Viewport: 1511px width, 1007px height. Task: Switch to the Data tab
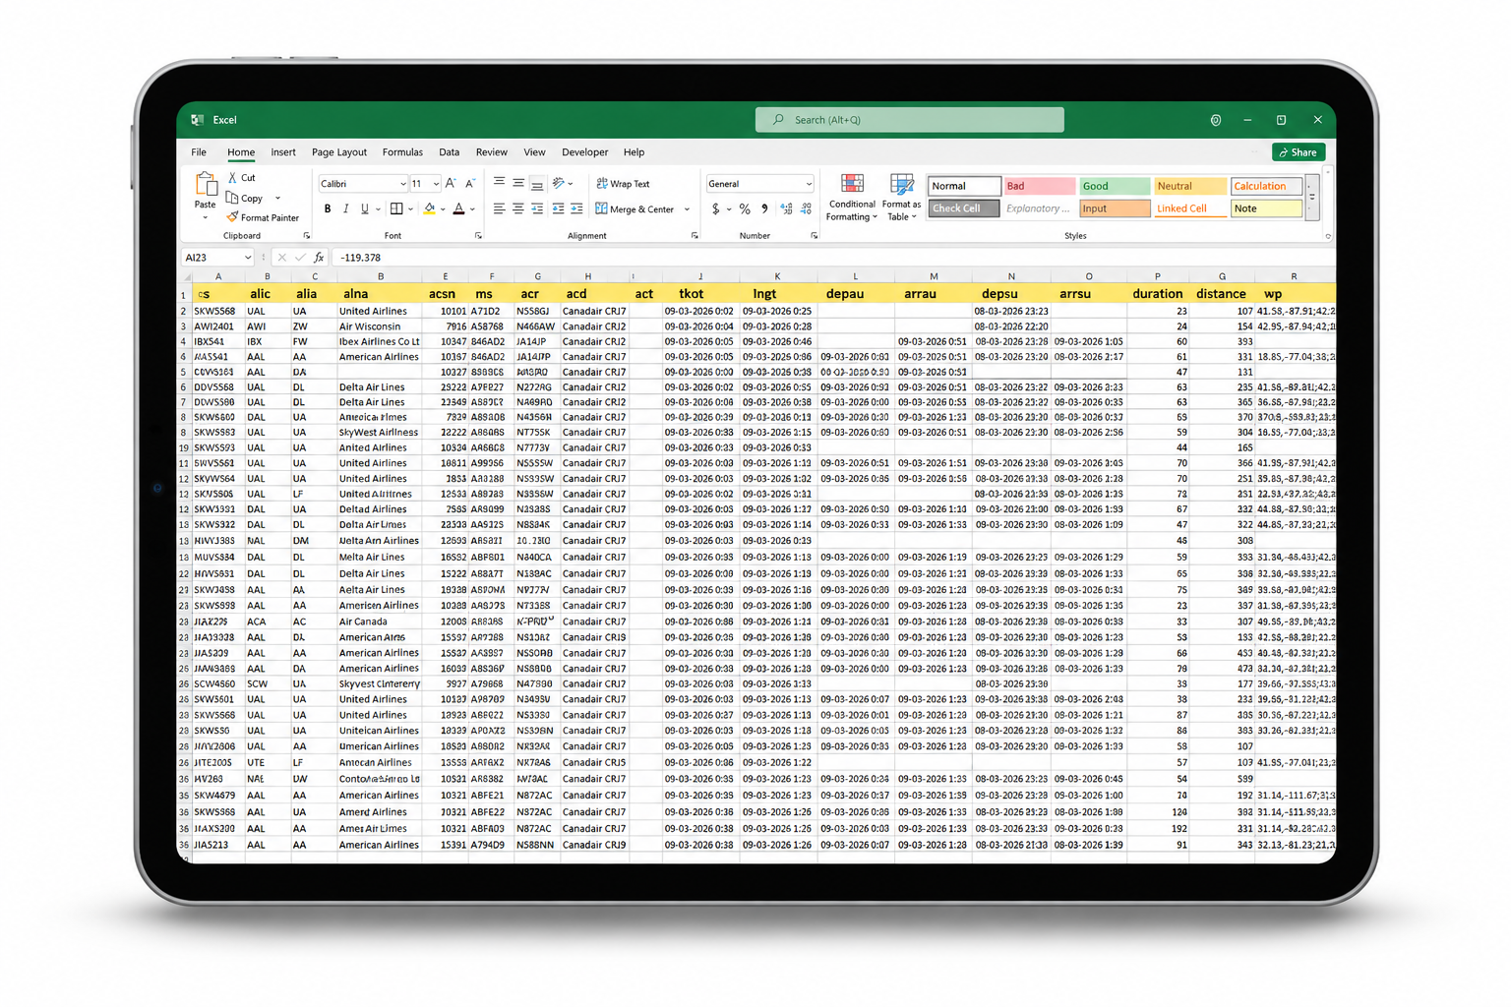click(x=450, y=152)
